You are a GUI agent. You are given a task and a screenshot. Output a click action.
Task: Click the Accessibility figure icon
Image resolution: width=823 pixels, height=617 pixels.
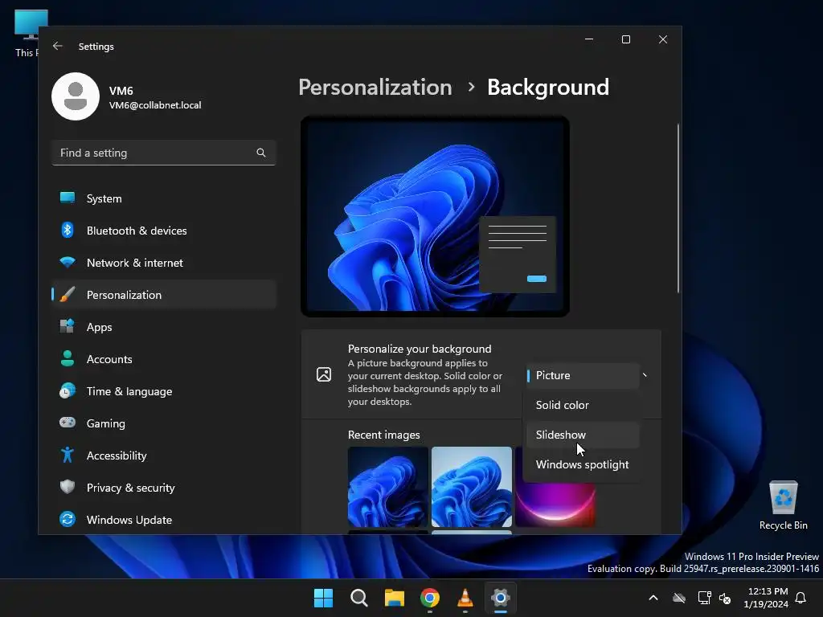coord(68,455)
